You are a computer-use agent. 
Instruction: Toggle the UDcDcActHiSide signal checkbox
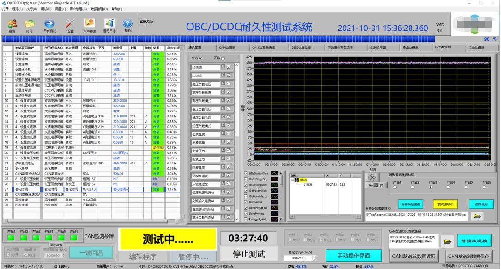click(245, 174)
